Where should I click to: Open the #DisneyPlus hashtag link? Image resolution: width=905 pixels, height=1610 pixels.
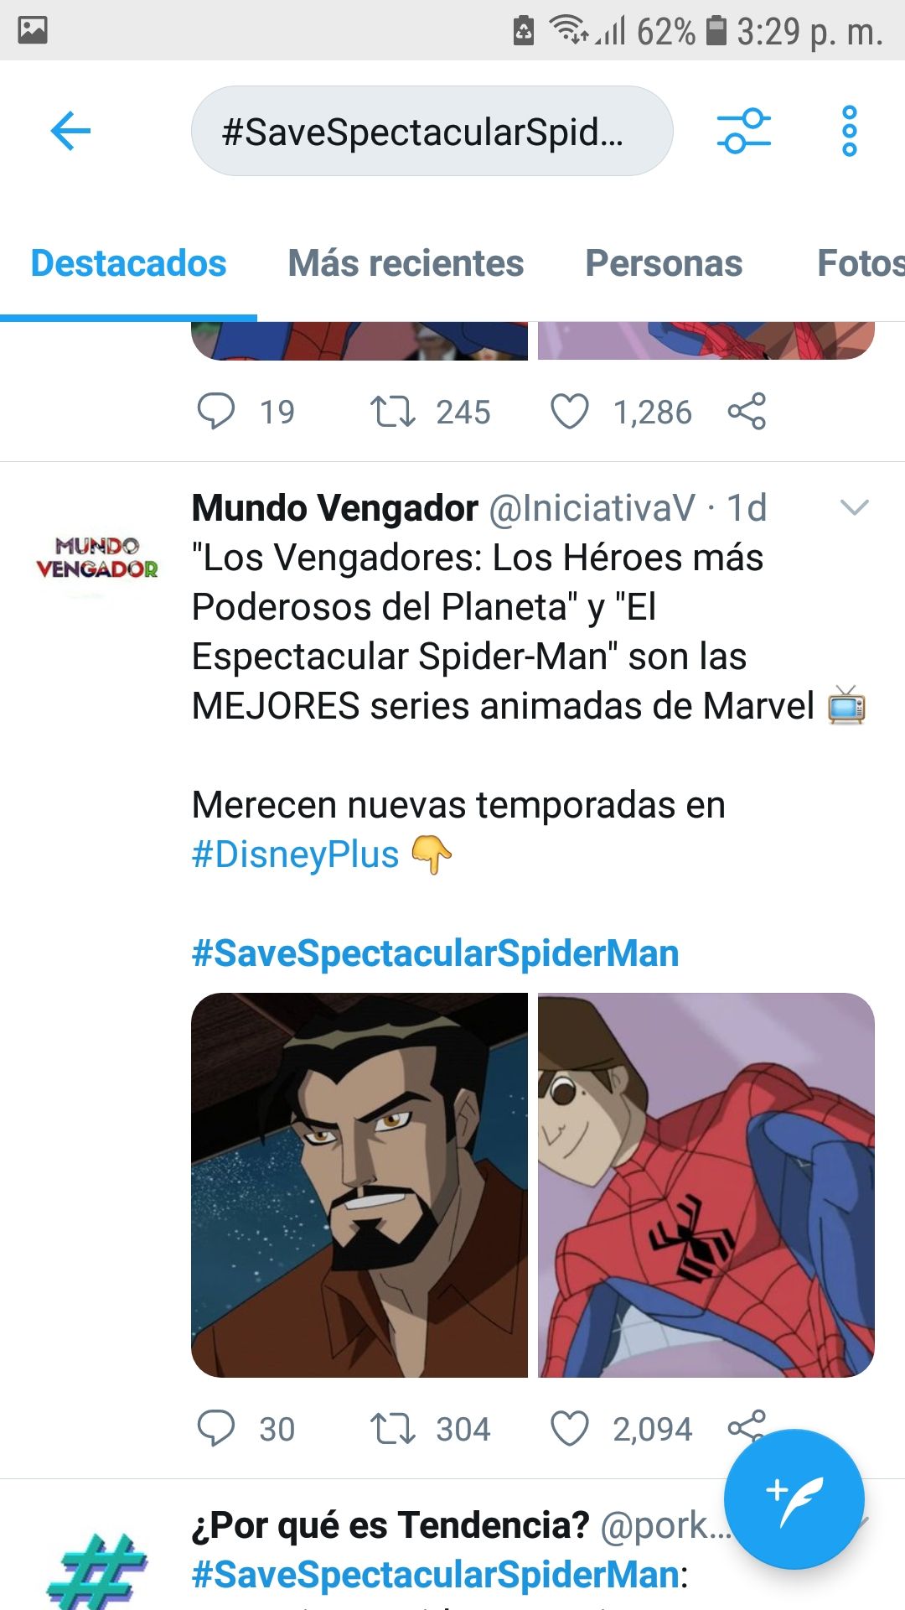point(295,854)
